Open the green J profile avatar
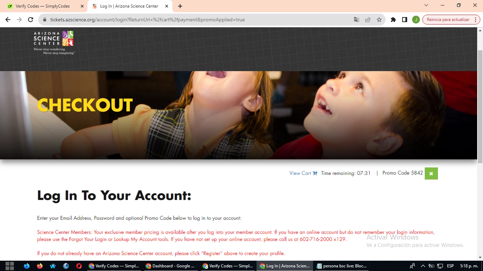The width and height of the screenshot is (483, 271). pos(416,20)
